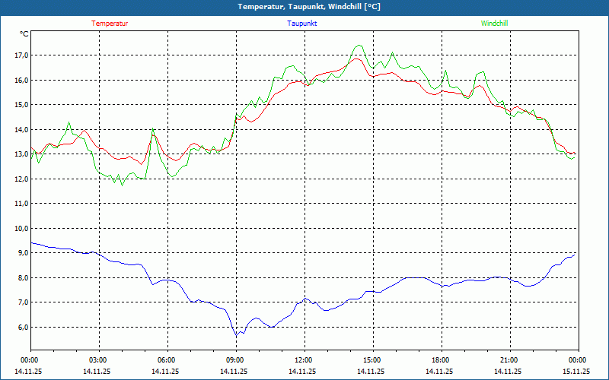Viewport: 609px width, 380px height.
Task: Click the 21:00 time axis label
Action: click(509, 360)
